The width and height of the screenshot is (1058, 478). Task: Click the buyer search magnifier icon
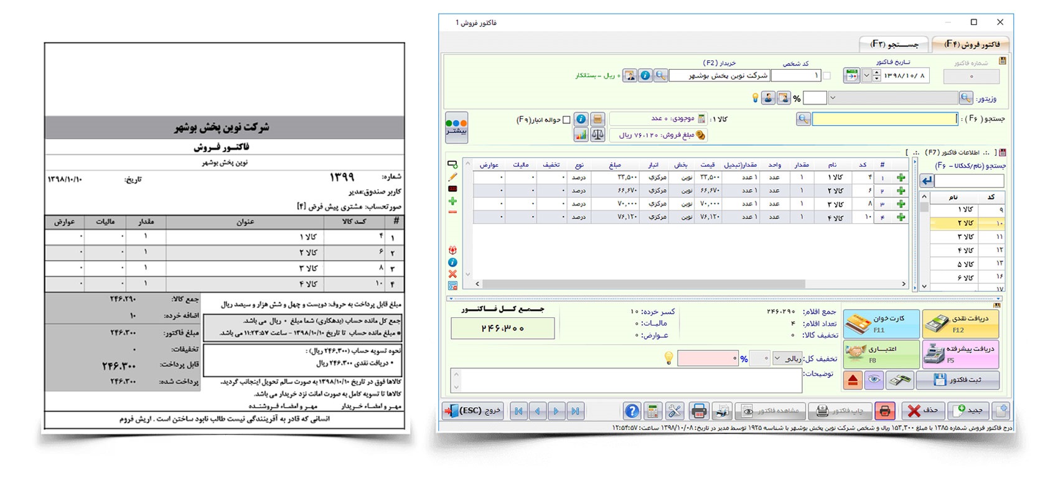[660, 75]
